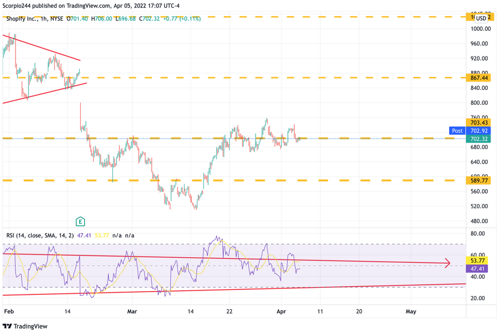
Task: Click the RSI legend value 47.41
Action: pos(84,235)
